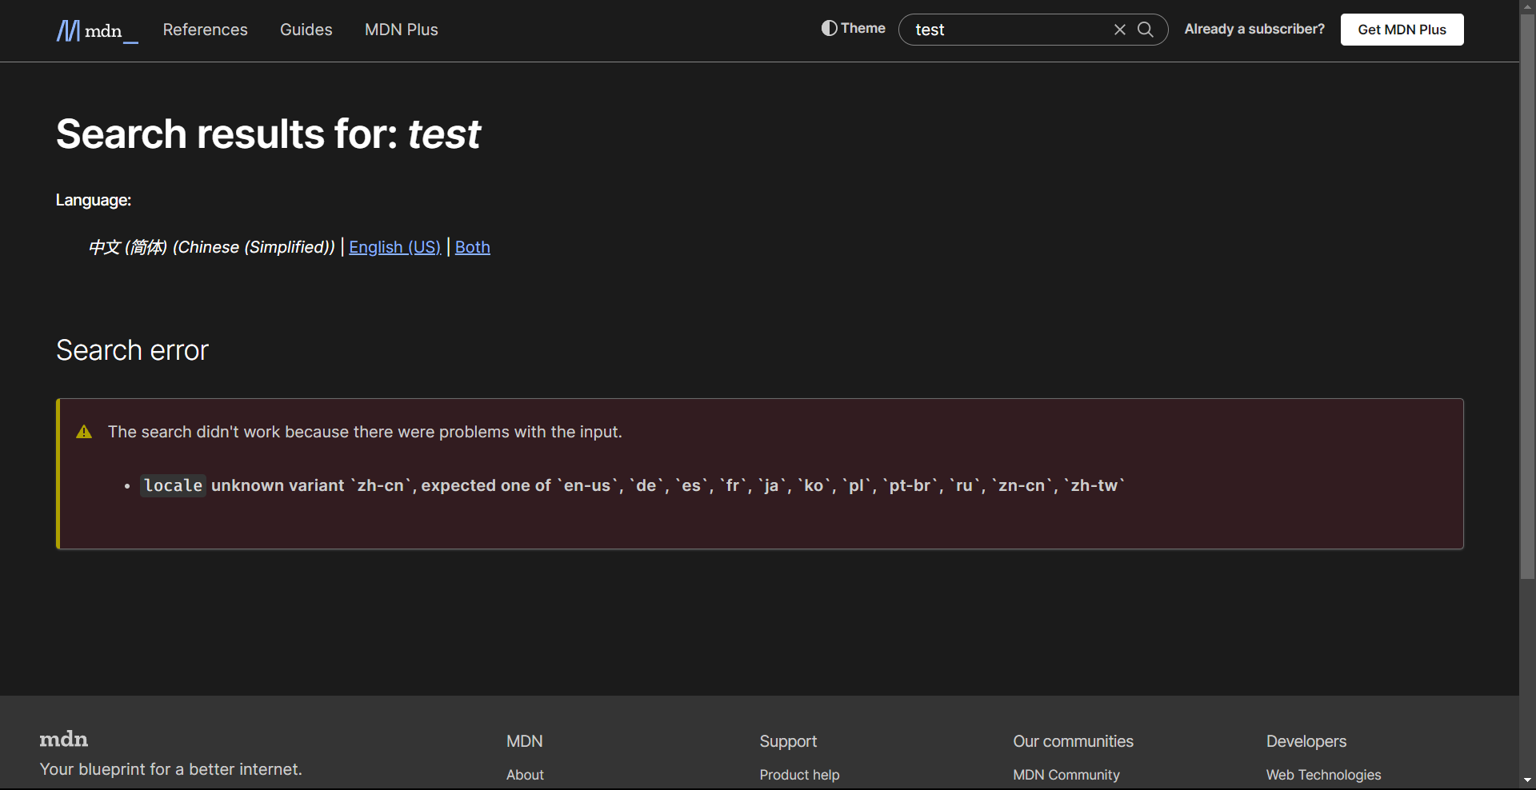Clear the search field using the X icon
The image size is (1536, 790).
1119,30
